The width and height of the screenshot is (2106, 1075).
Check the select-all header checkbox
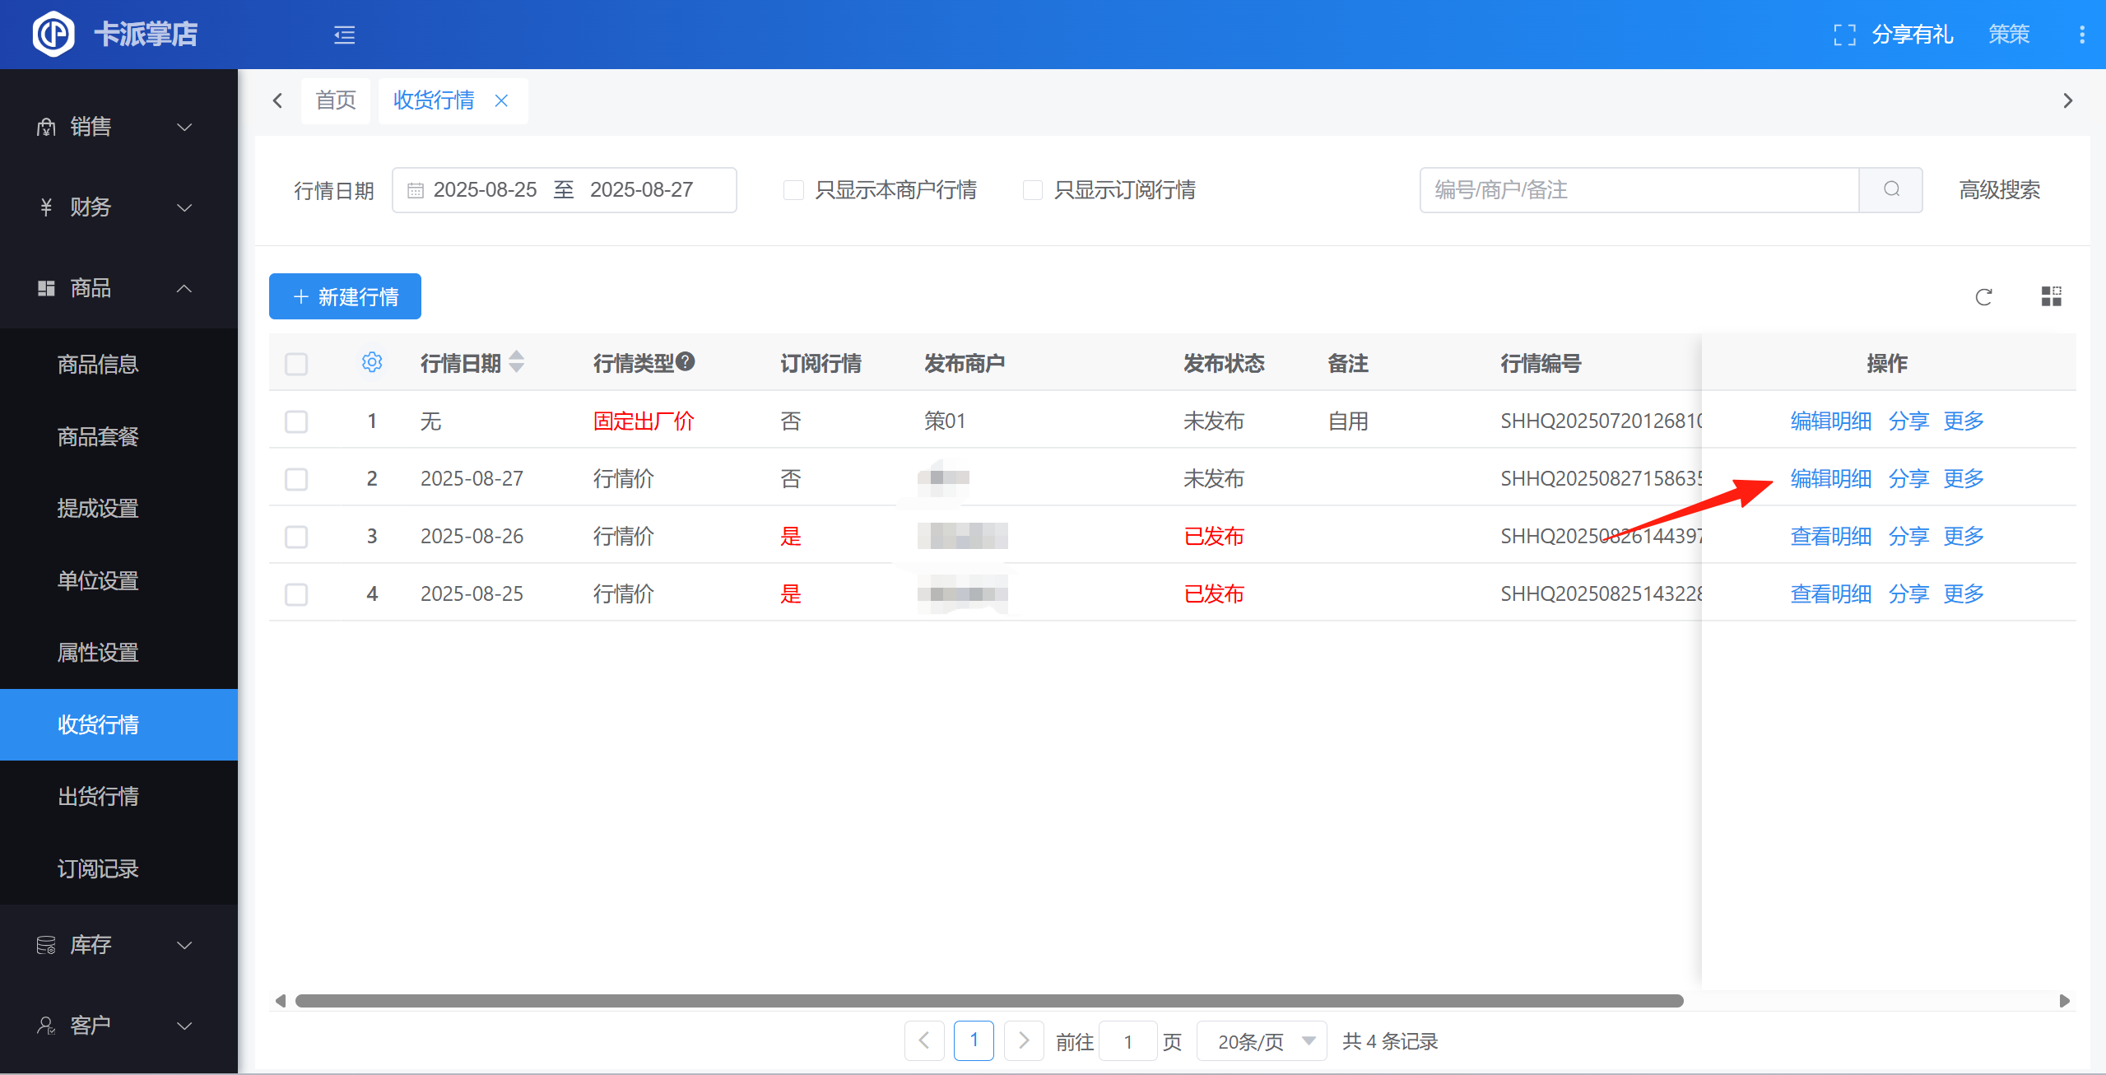pos(296,364)
